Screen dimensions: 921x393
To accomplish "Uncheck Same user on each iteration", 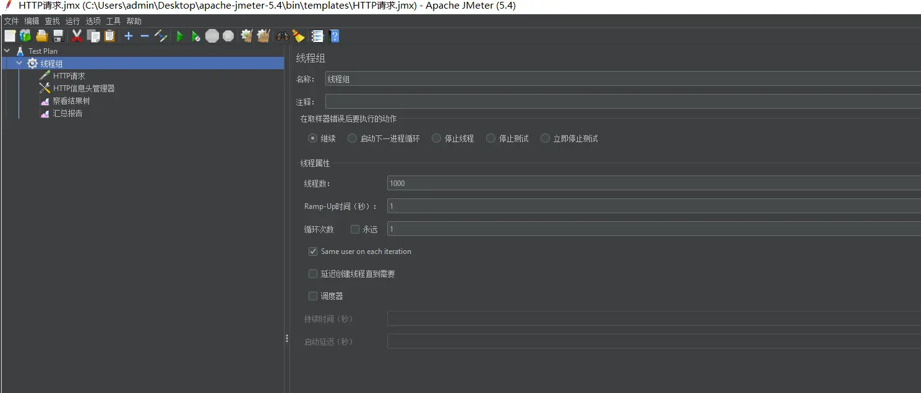I will point(313,251).
